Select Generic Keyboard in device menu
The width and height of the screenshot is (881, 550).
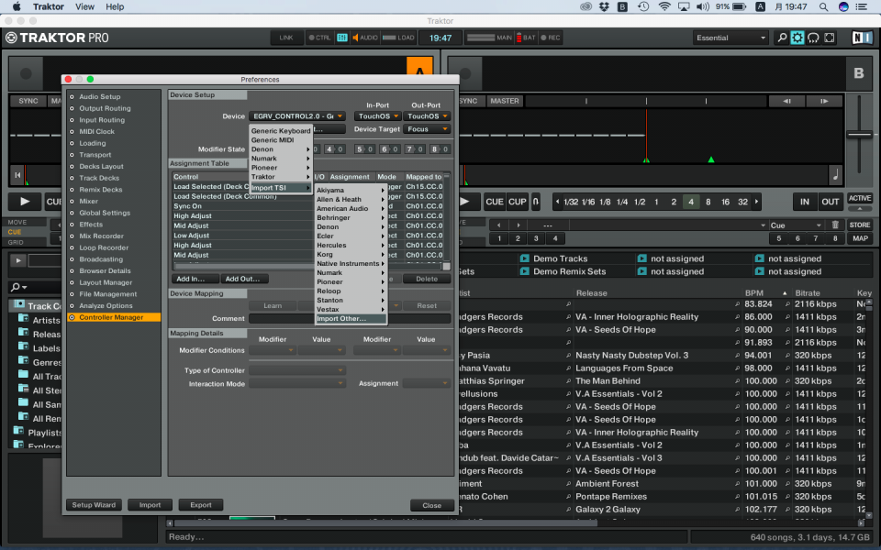(x=281, y=131)
